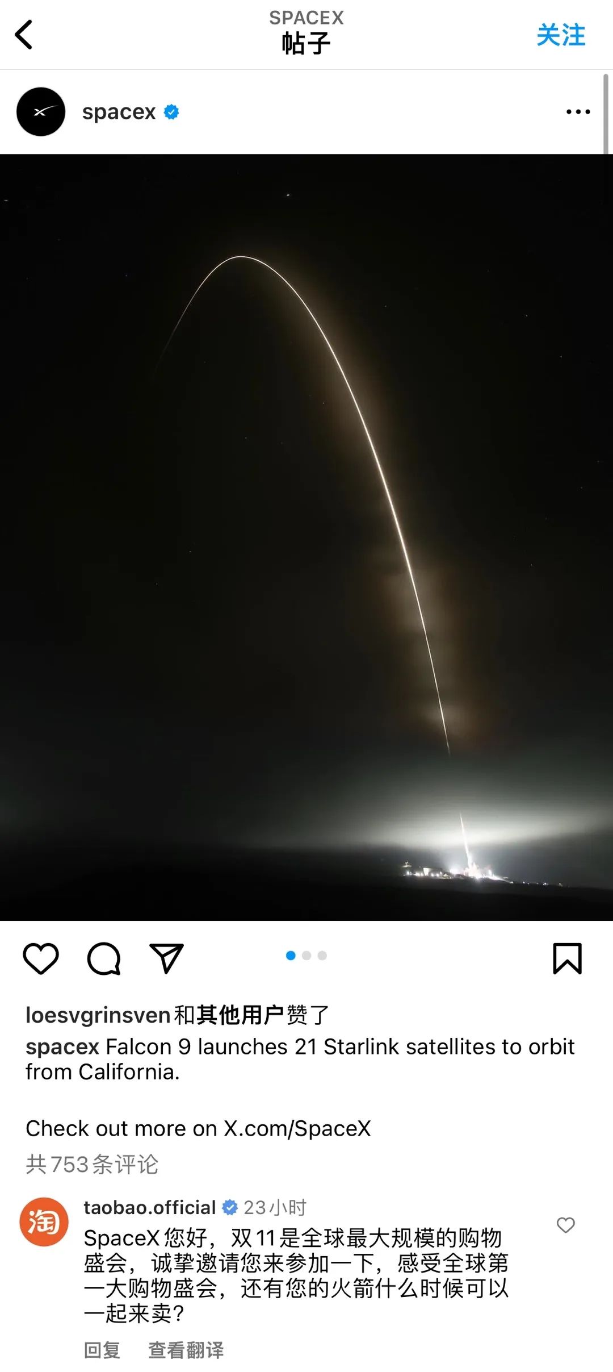
Task: Open the rocket launch photo
Action: click(306, 537)
